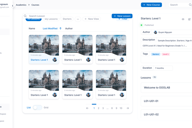Screen dimensions: 192x128
Task: Switch to the My Lessons tab
Action: 51,19
